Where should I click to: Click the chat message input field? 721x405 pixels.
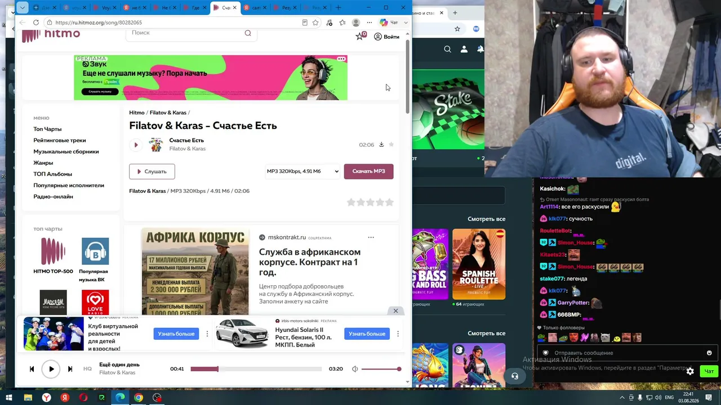(626, 353)
